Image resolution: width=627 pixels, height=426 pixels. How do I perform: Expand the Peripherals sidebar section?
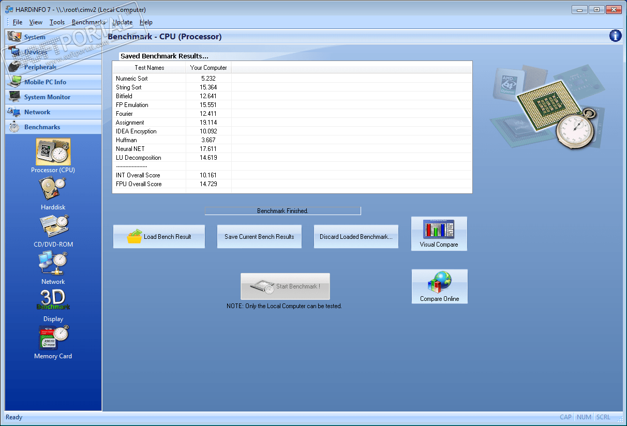coord(53,67)
